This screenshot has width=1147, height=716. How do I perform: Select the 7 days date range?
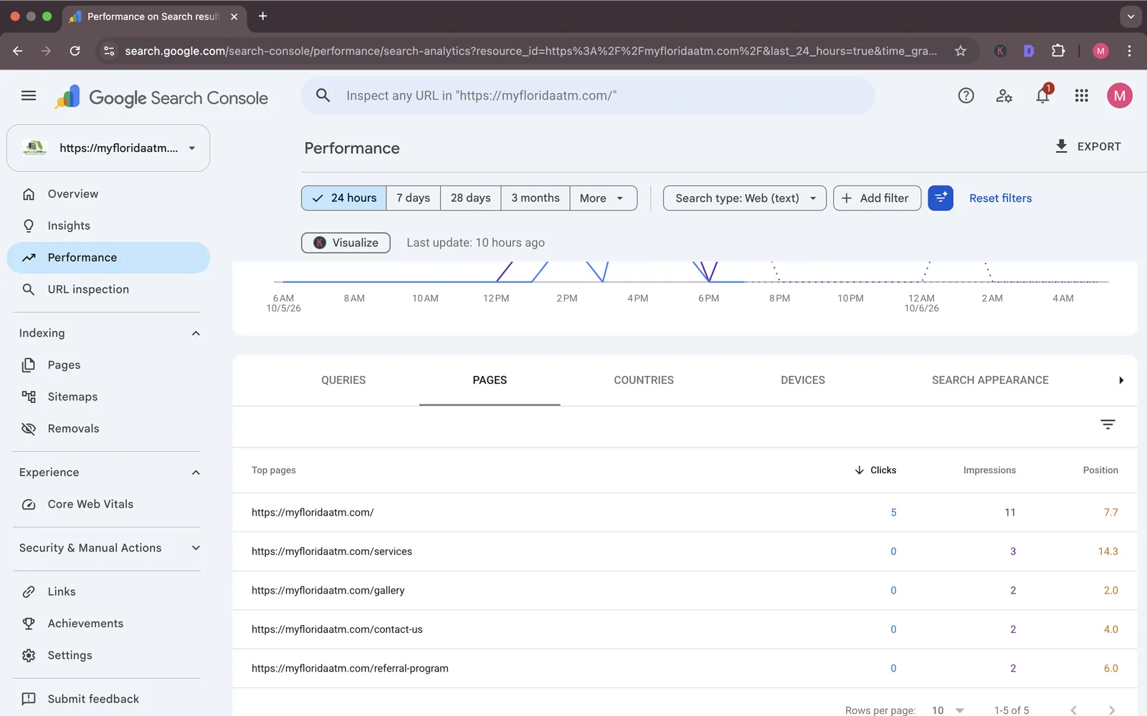pyautogui.click(x=414, y=198)
